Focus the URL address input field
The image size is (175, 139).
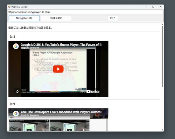tap(85, 12)
